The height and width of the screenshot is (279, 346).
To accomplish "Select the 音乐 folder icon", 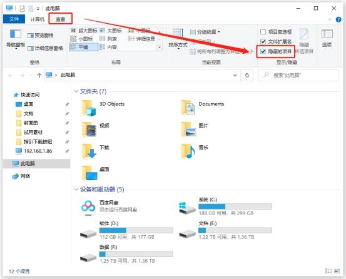I will coord(188,151).
